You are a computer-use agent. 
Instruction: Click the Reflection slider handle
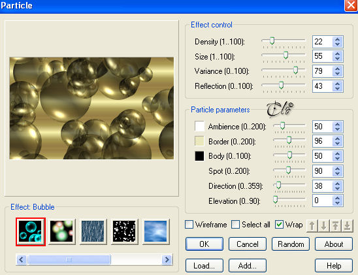[281, 85]
